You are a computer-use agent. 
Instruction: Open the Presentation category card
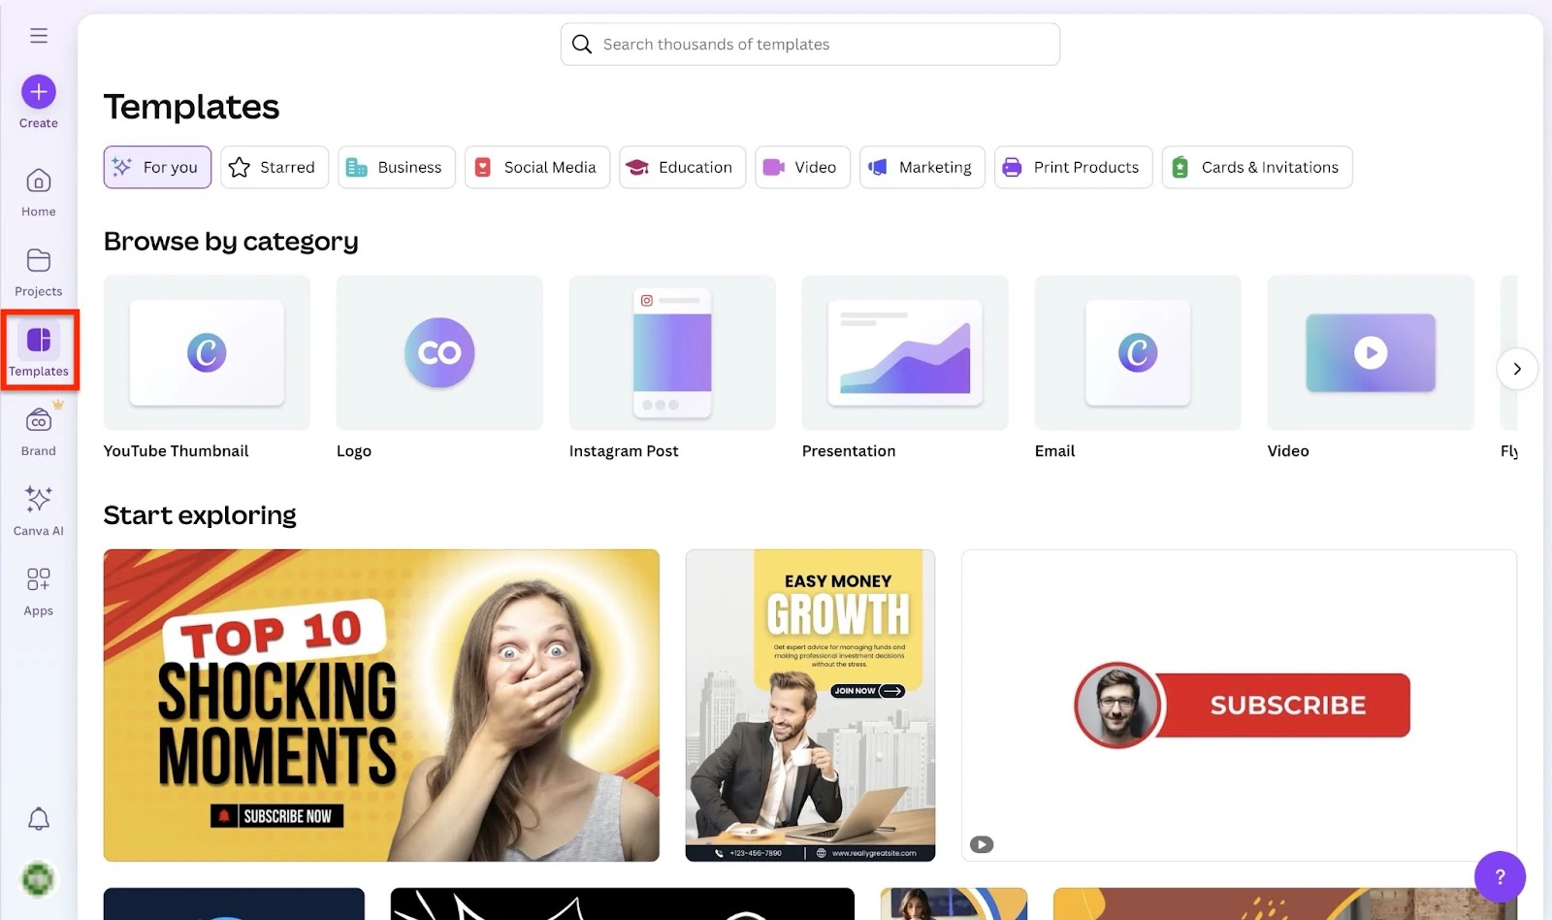coord(905,353)
